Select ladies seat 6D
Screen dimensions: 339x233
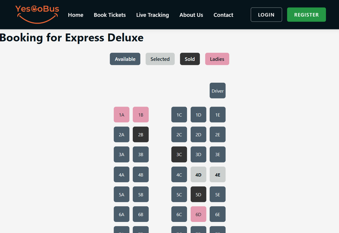tap(198, 214)
